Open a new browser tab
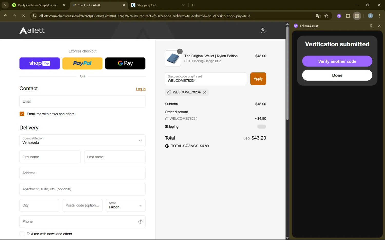 [193, 5]
